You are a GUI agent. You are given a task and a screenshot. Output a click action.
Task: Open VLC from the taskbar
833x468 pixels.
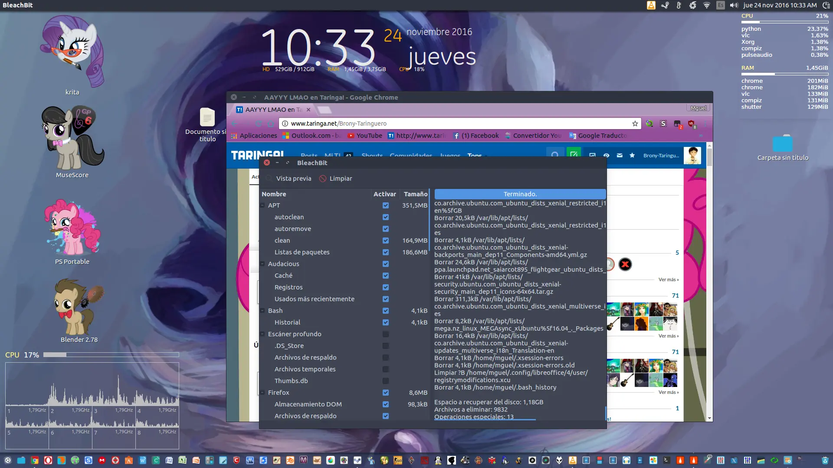coord(572,460)
